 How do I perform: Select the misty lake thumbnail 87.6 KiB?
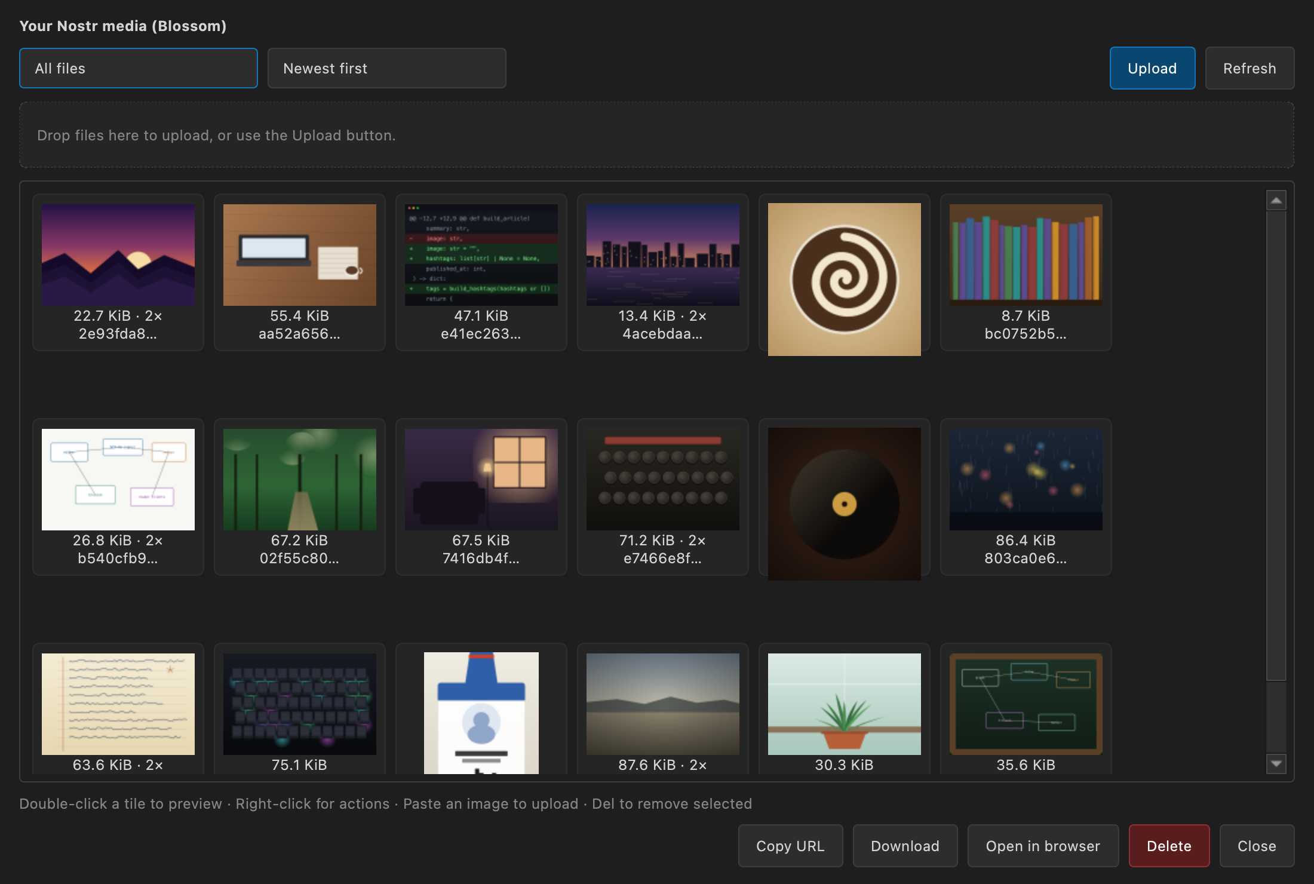point(663,704)
